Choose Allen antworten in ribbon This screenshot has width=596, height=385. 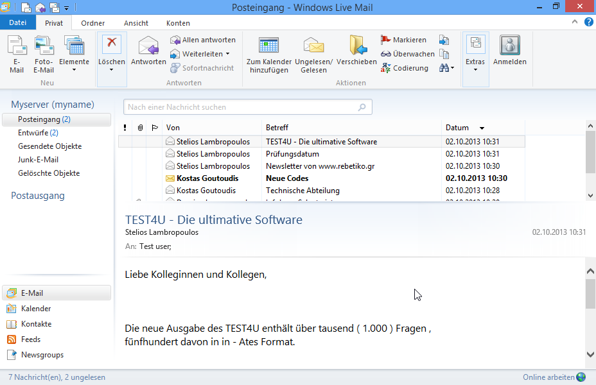(202, 40)
